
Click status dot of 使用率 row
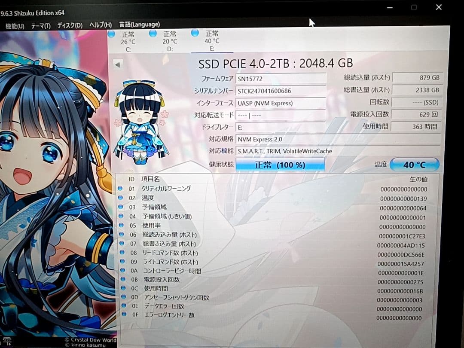coord(121,225)
